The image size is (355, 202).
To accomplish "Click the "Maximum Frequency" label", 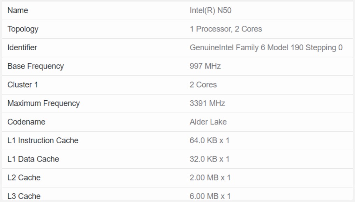I will 44,103.
